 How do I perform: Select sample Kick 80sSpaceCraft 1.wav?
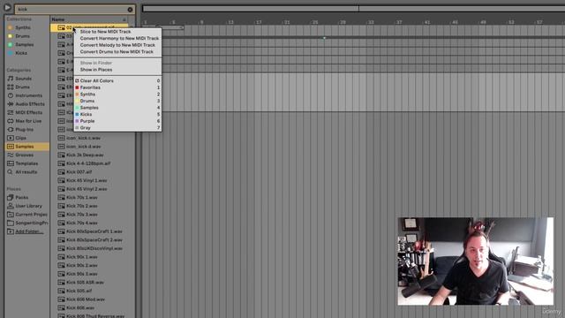(x=94, y=231)
